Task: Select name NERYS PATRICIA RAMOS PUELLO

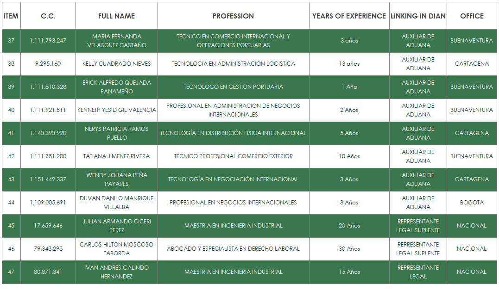Action: tap(116, 133)
